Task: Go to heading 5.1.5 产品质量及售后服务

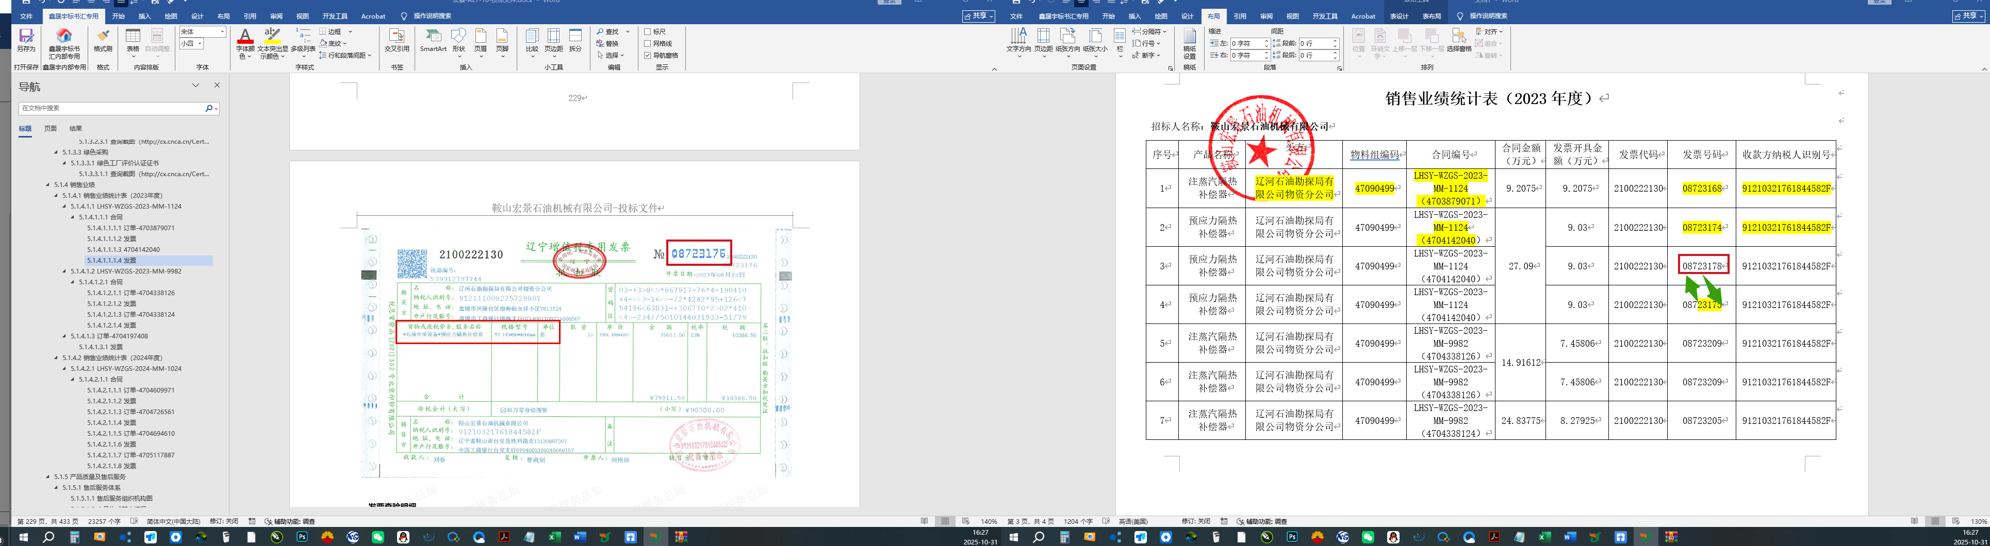Action: [90, 476]
